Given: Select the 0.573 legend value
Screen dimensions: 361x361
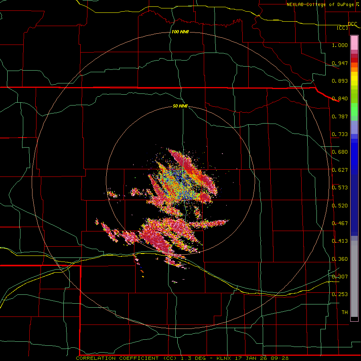Looking at the screenshot, I should tap(340, 188).
